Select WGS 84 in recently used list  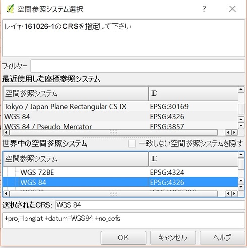[120, 117]
